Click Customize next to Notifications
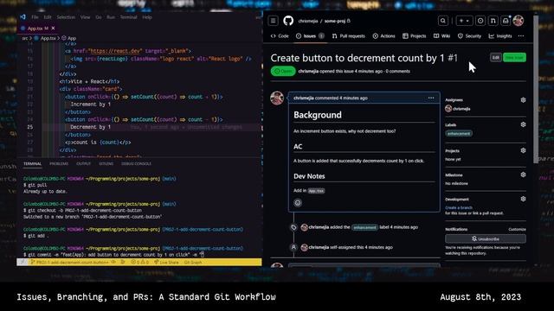 [x=518, y=229]
